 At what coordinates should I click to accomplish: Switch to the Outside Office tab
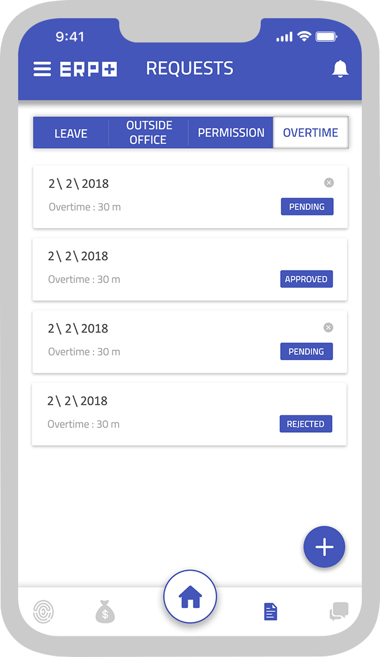pyautogui.click(x=148, y=133)
